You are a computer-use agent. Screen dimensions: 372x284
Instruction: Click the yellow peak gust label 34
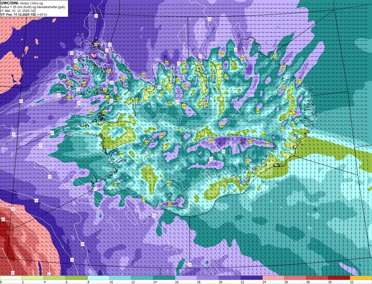84,84
